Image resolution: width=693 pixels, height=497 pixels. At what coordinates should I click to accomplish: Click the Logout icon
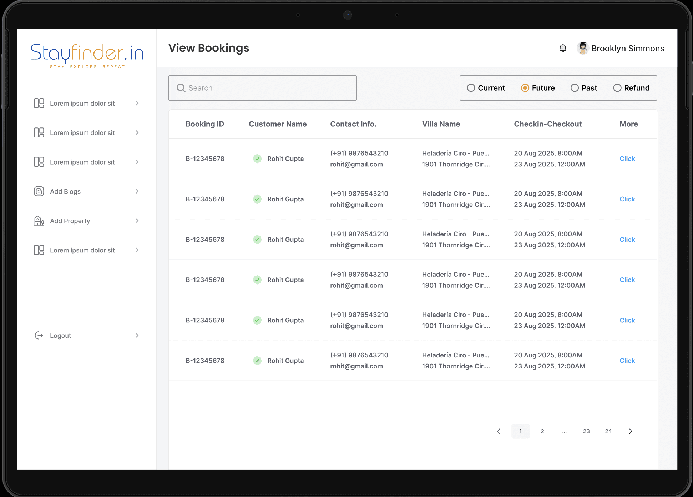(x=39, y=335)
